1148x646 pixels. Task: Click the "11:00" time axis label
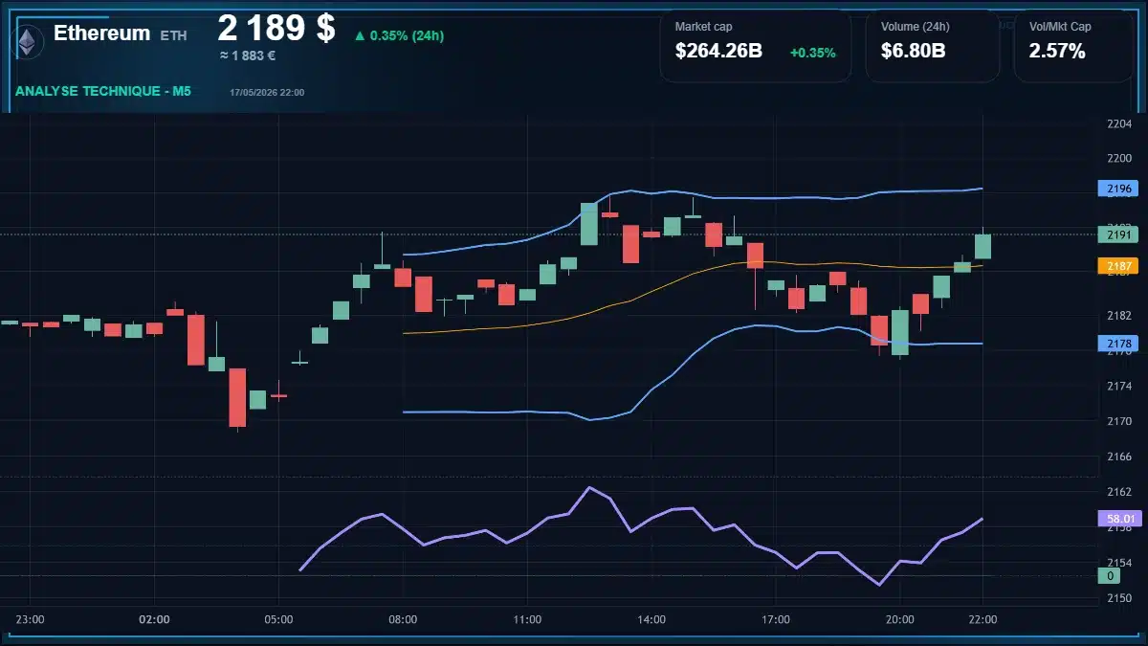pos(527,619)
